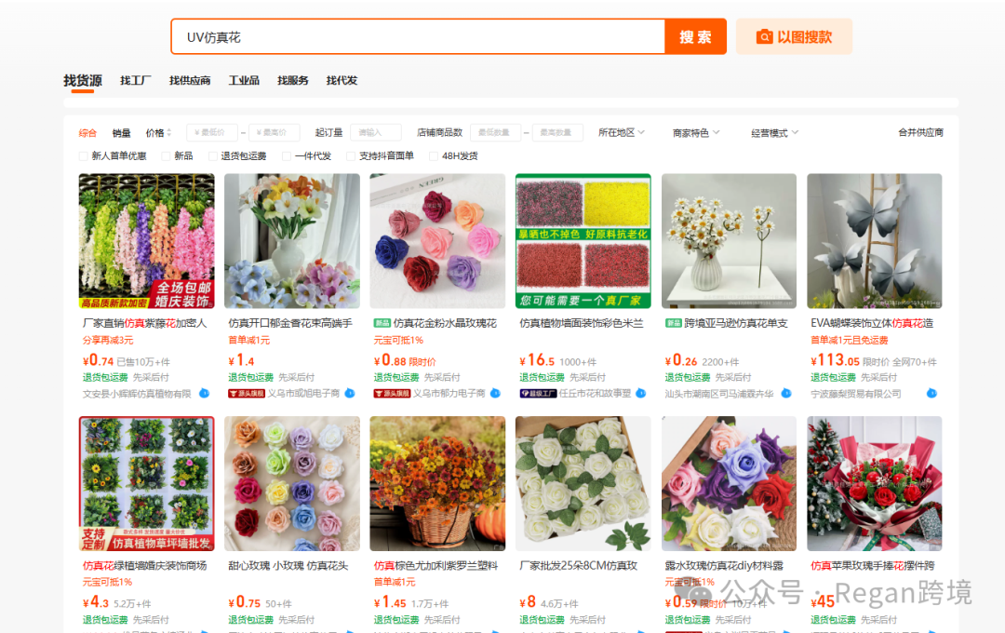Open the wisteria flower product thumbnail
1005x633 pixels.
(x=147, y=241)
